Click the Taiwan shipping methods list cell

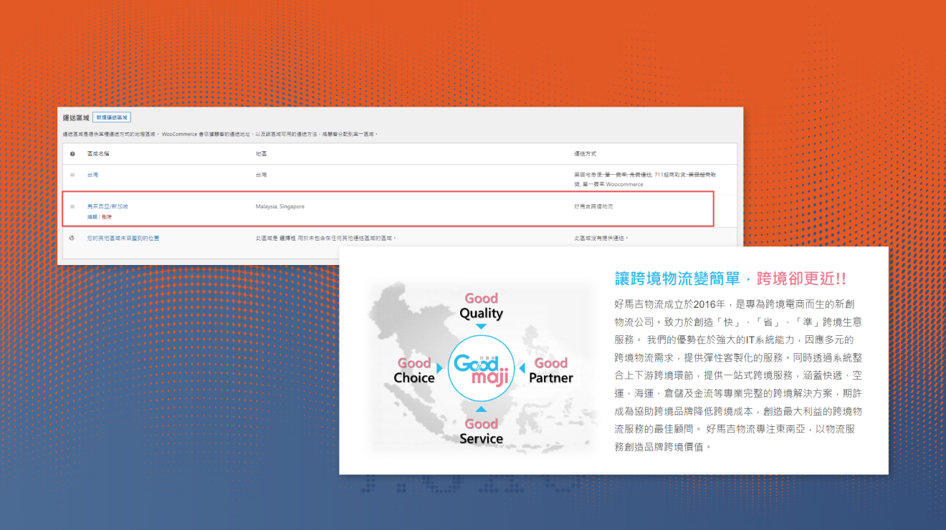[645, 180]
